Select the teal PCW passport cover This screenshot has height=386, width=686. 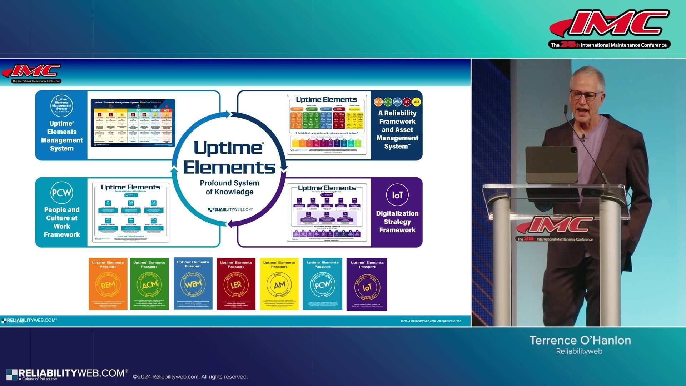323,284
